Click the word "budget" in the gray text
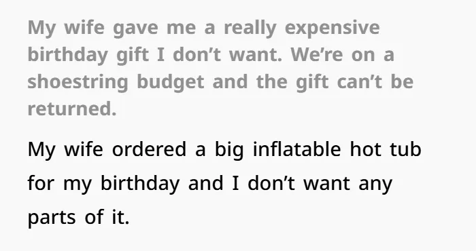476x251 pixels. click(x=170, y=82)
